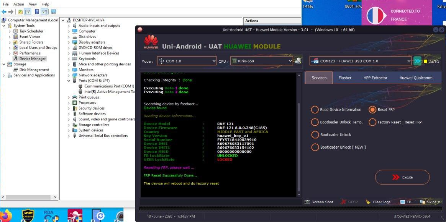Image resolution: width=446 pixels, height=222 pixels.
Task: Select the plain Bootloader Unlock option
Action: [x=331, y=134]
